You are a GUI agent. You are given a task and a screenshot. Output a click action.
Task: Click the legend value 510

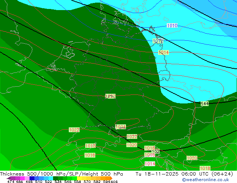point(39,182)
